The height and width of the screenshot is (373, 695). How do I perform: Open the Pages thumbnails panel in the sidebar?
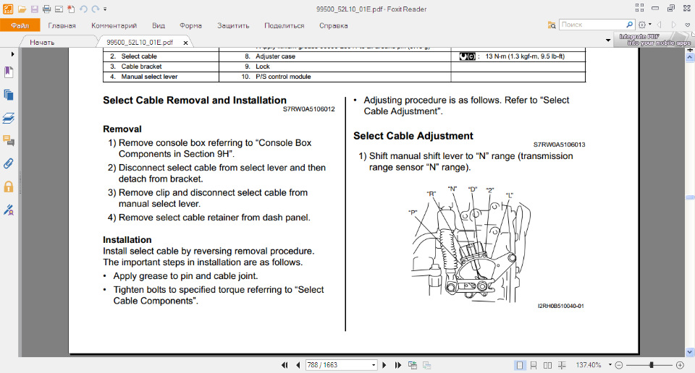point(9,95)
